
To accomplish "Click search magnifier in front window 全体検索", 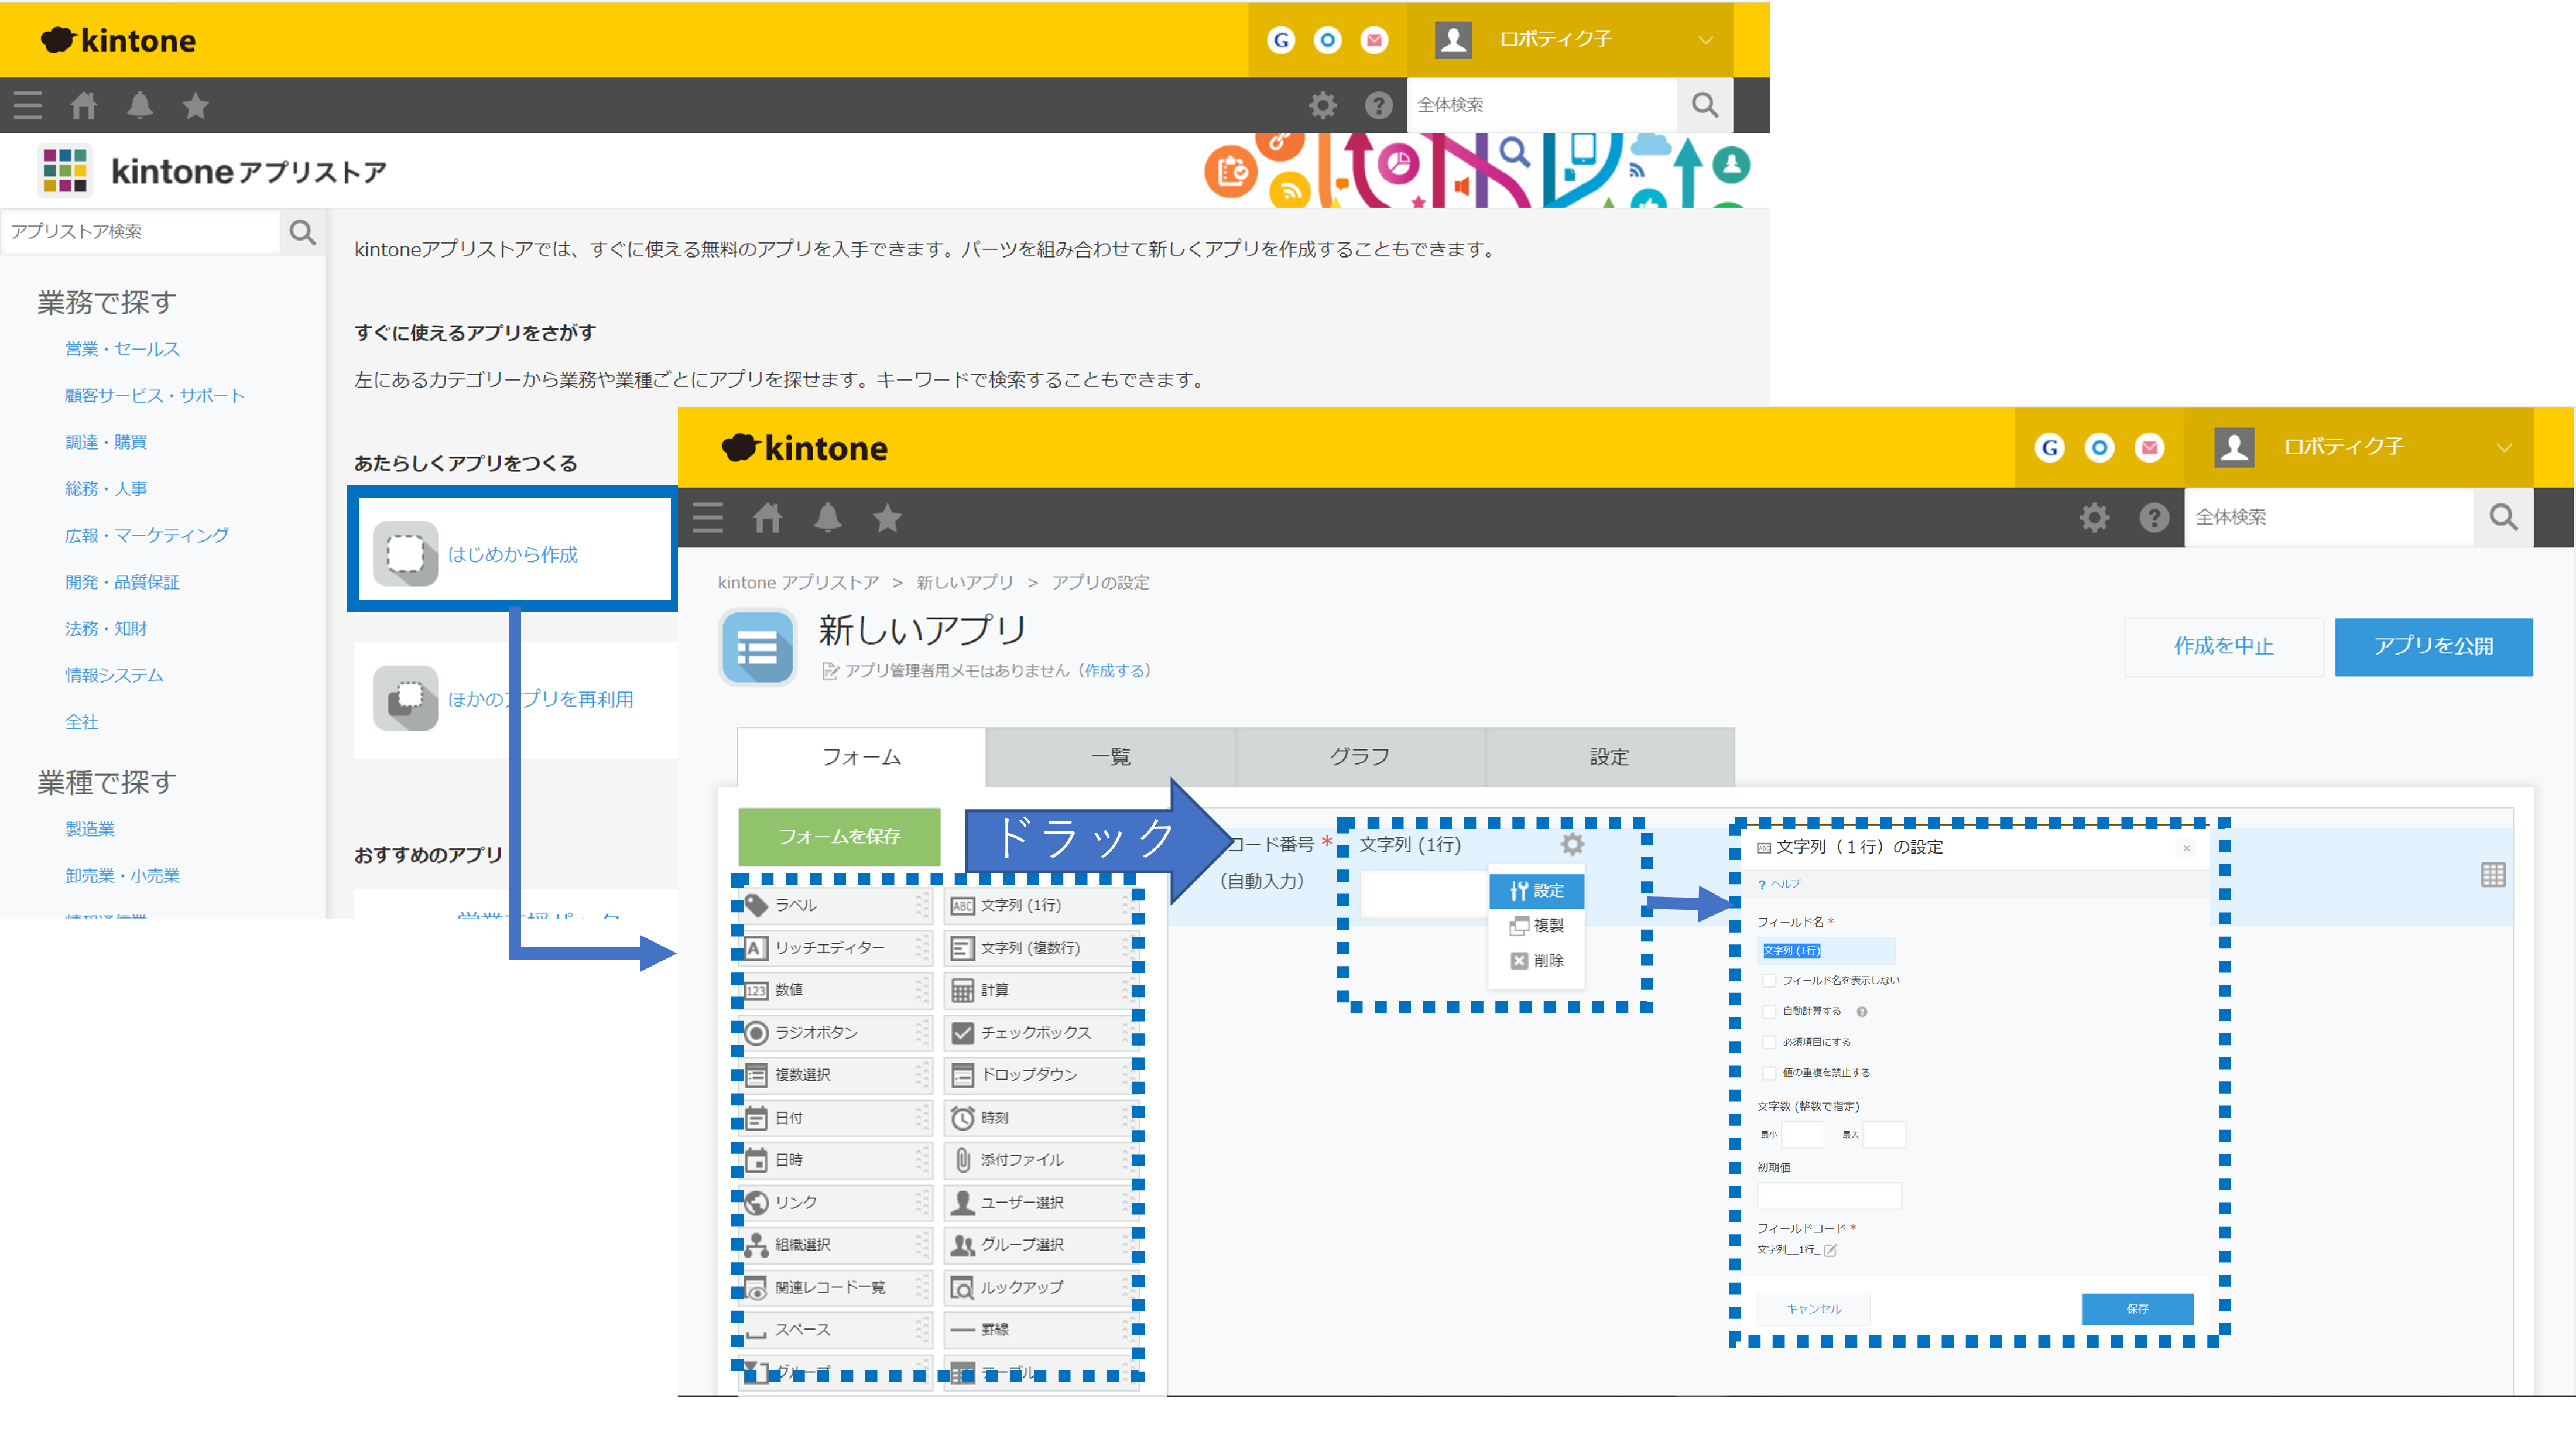I will pos(2503,517).
